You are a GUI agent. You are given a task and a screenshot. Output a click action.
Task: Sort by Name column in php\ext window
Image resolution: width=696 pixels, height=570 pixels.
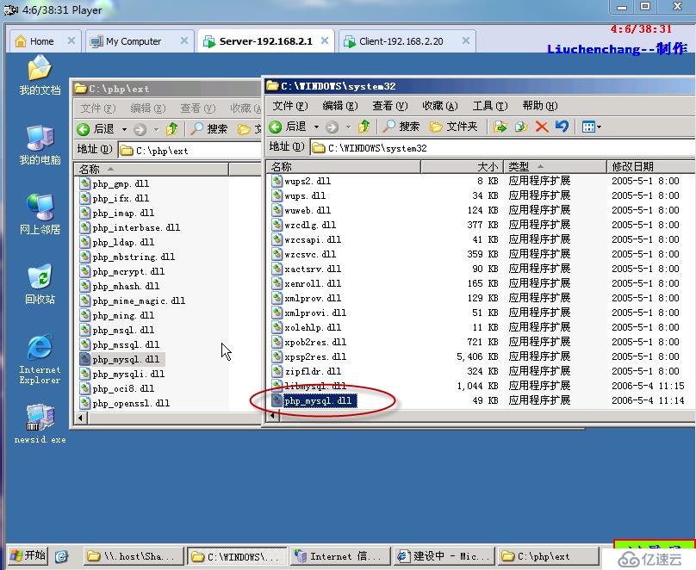pyautogui.click(x=151, y=169)
